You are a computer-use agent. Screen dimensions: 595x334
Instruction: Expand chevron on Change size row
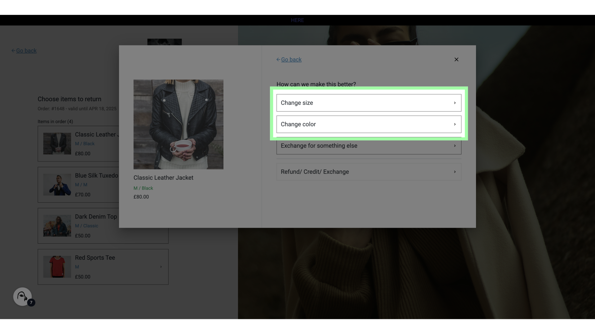(x=455, y=103)
